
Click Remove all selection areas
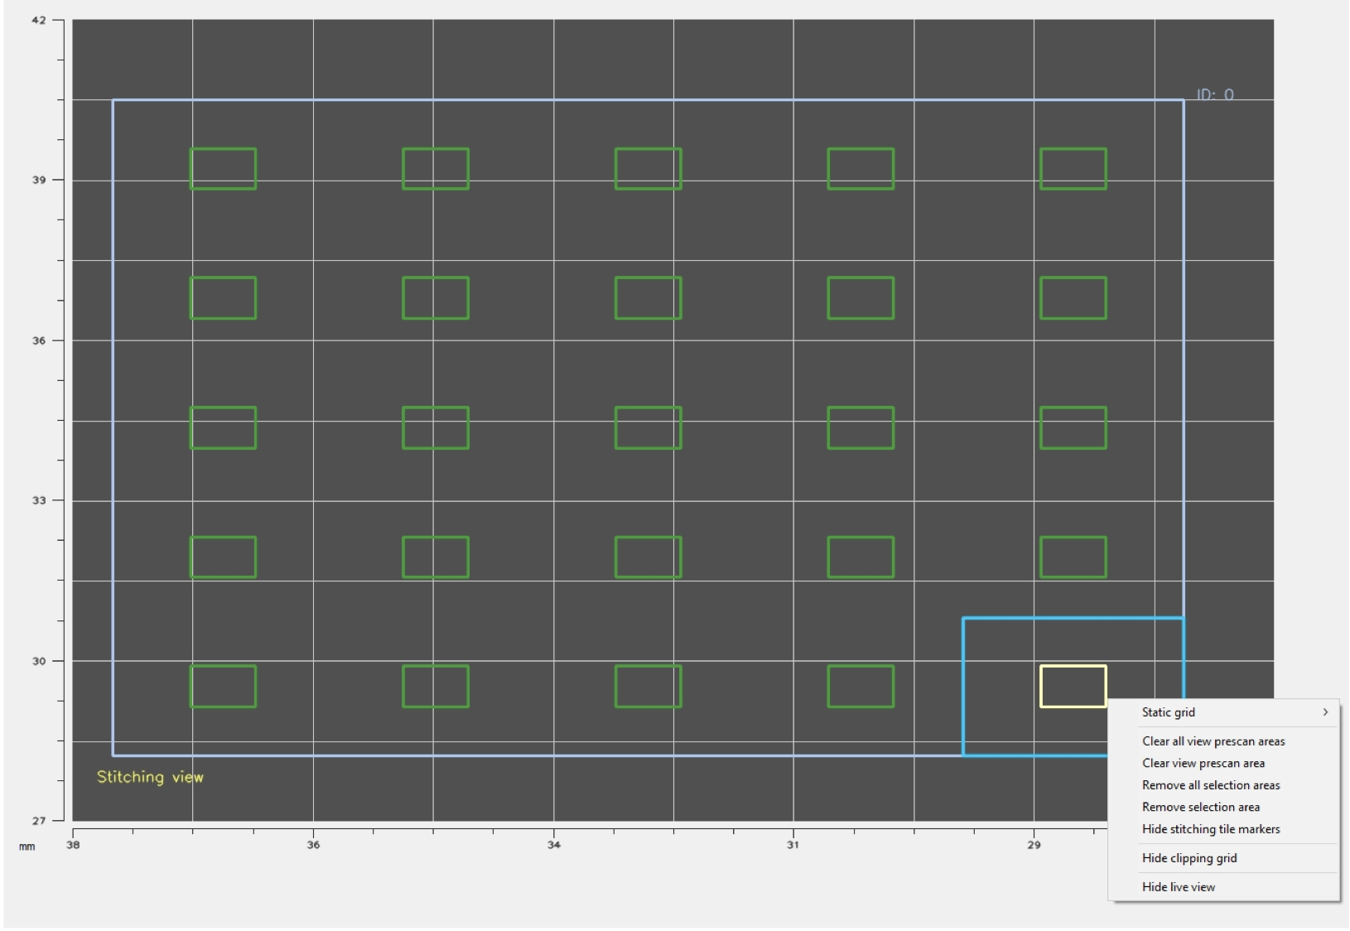1211,785
